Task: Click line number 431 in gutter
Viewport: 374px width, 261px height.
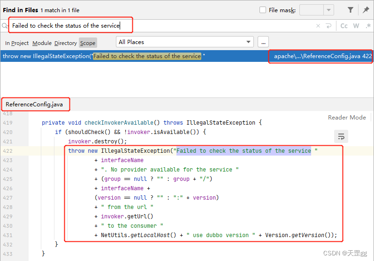Action: coord(8,235)
